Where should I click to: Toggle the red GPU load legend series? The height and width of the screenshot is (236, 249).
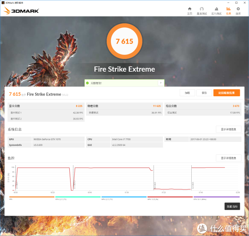coord(170,198)
